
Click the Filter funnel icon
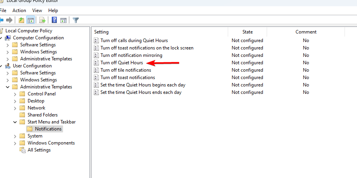point(76,20)
